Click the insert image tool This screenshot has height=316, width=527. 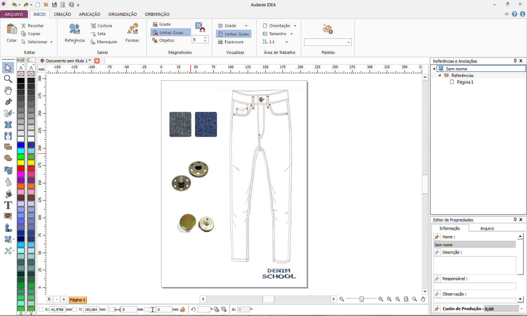pyautogui.click(x=8, y=216)
